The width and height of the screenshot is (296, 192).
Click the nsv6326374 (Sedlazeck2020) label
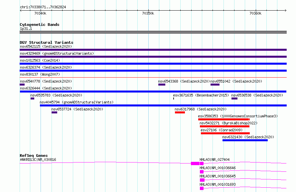(x=46, y=67)
